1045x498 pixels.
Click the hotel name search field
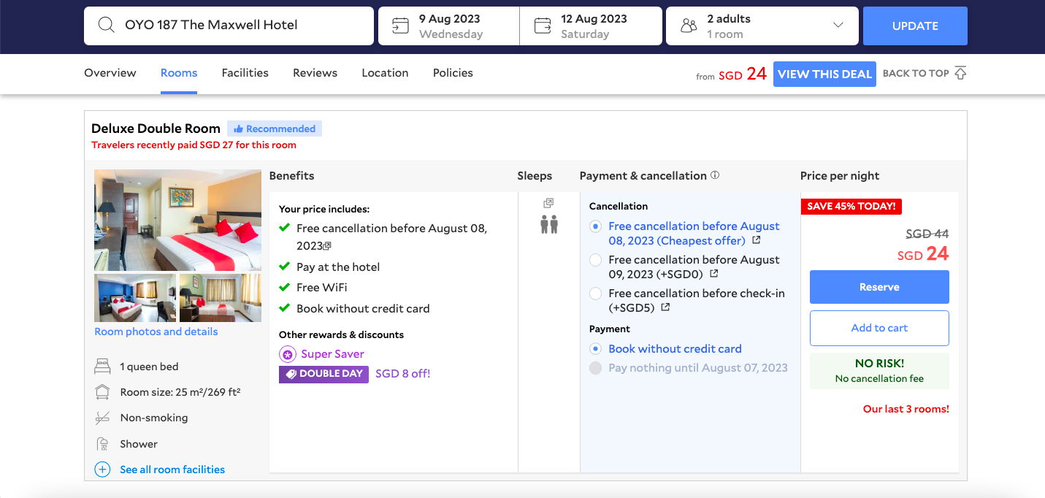229,26
